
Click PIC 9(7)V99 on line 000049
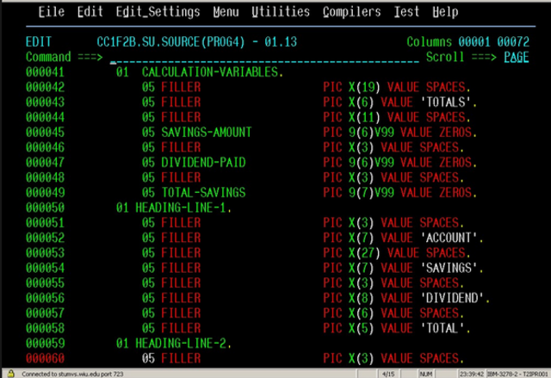(358, 193)
